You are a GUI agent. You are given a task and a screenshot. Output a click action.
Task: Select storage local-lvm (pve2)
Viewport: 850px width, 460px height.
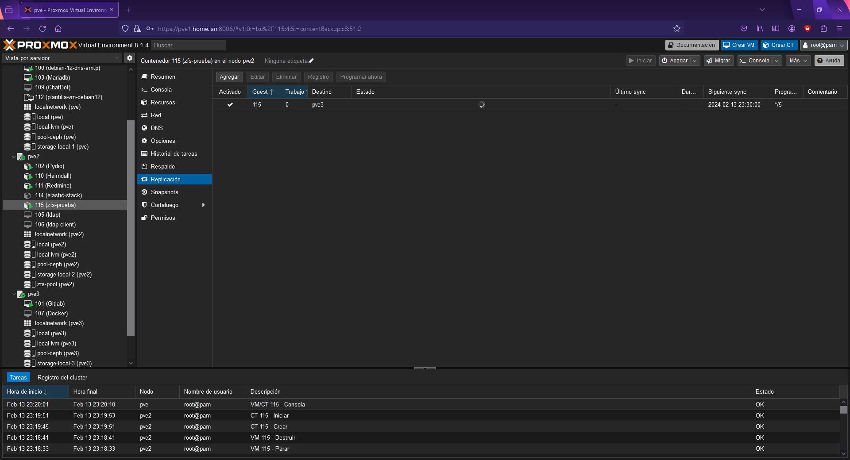click(56, 255)
